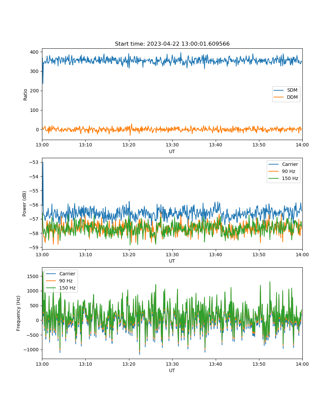Click the 13:10 tick under the Ratio plot
Screen dimensions: 336x403
click(x=85, y=145)
